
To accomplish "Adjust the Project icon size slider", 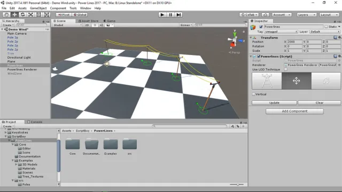I will point(237,185).
